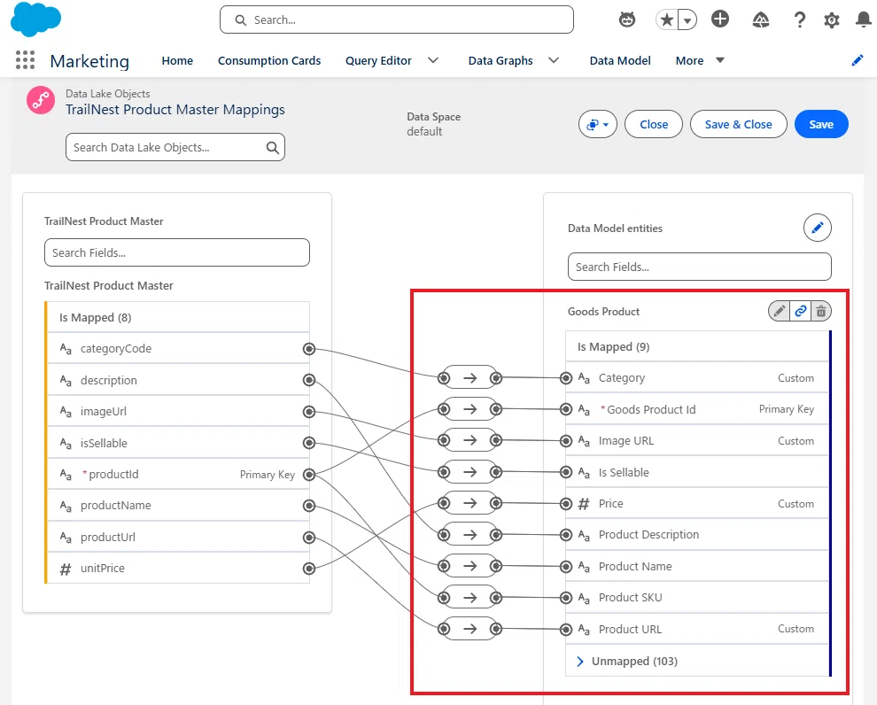Focus the Search Data Lake Objects field
Viewport: 877px width, 705px height.
(x=175, y=148)
